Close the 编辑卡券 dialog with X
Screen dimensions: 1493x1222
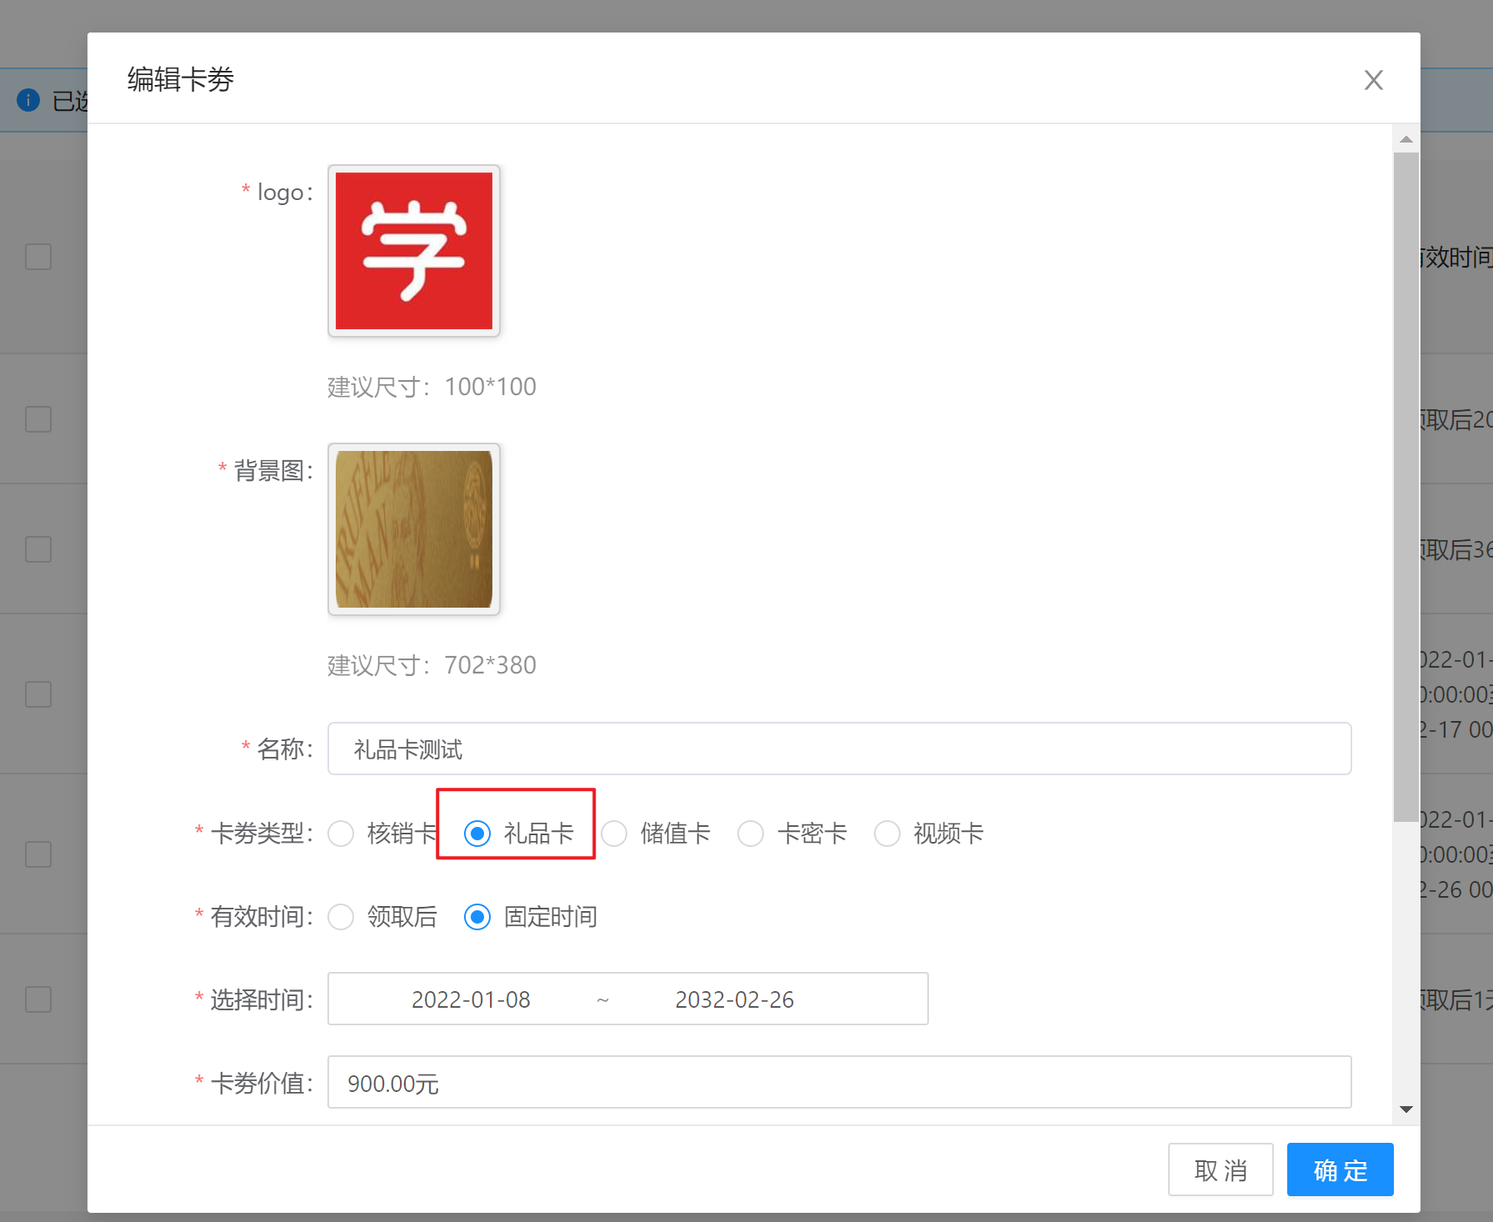1373,80
